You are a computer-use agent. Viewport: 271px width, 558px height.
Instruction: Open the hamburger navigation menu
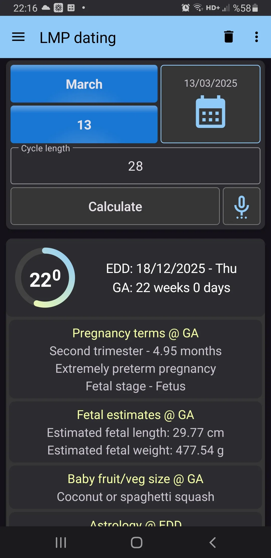(18, 37)
